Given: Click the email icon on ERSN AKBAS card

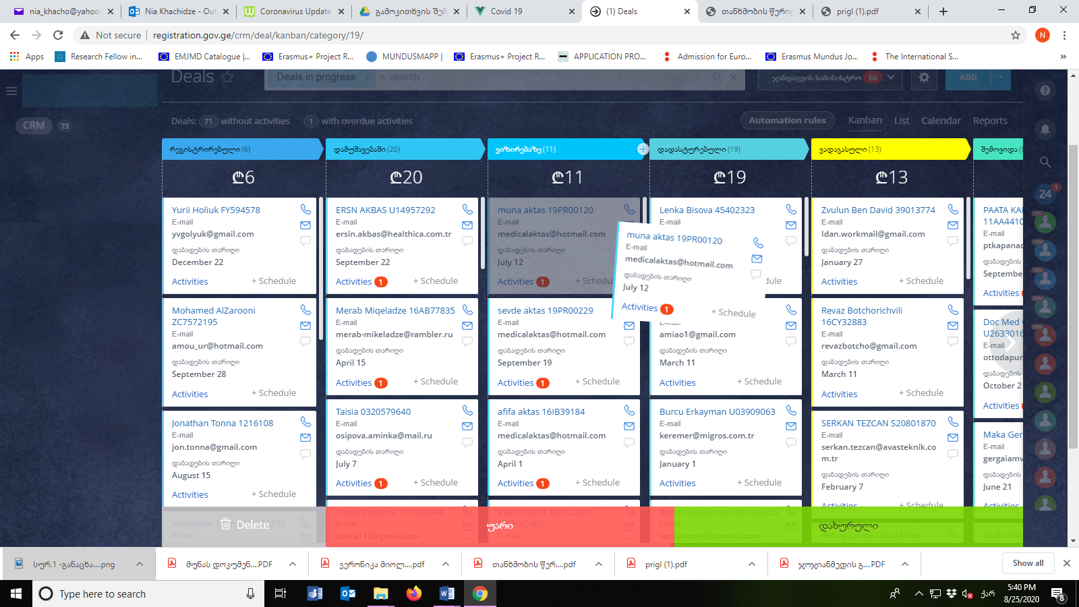Looking at the screenshot, I should tap(467, 225).
